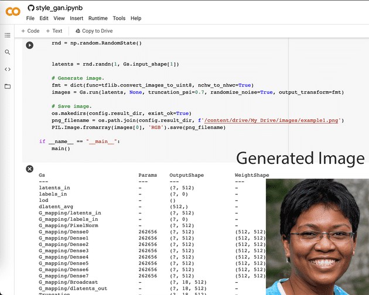
Task: Open the Files folder sidebar icon
Action: coord(8,87)
